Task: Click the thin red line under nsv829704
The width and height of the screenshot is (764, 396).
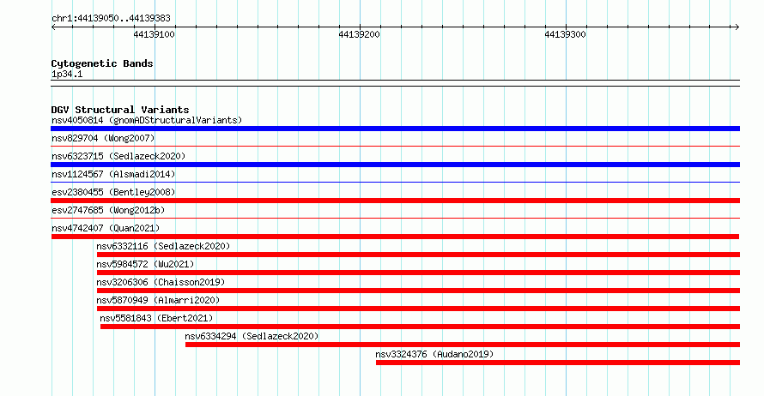Action: click(395, 146)
